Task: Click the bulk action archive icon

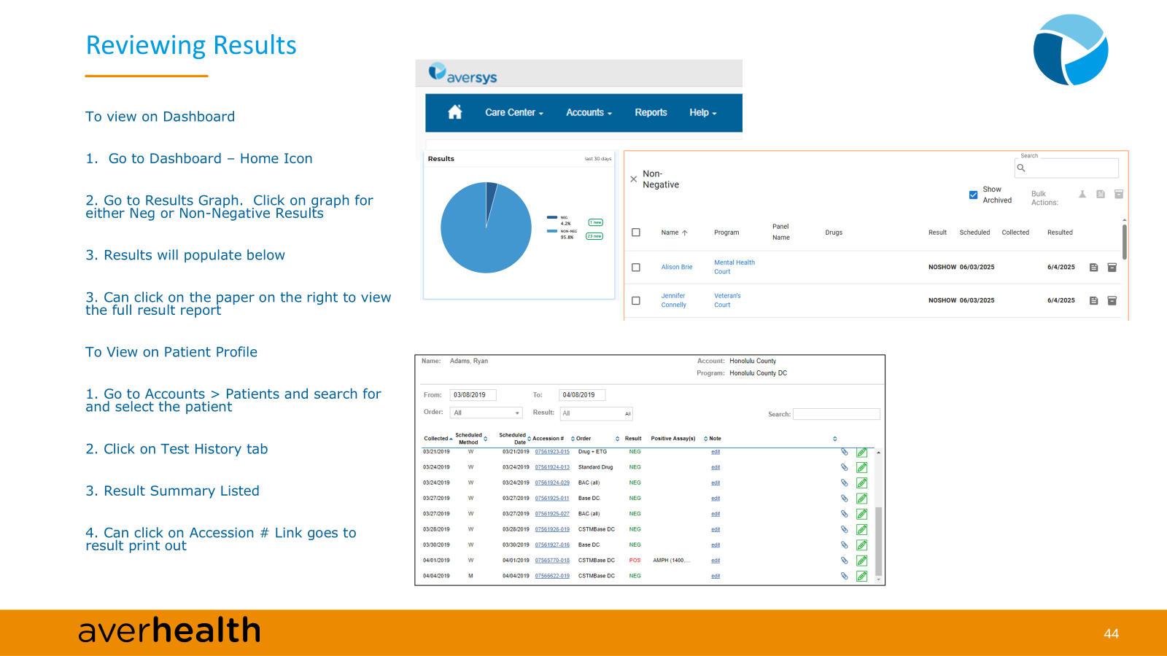Action: click(1119, 195)
